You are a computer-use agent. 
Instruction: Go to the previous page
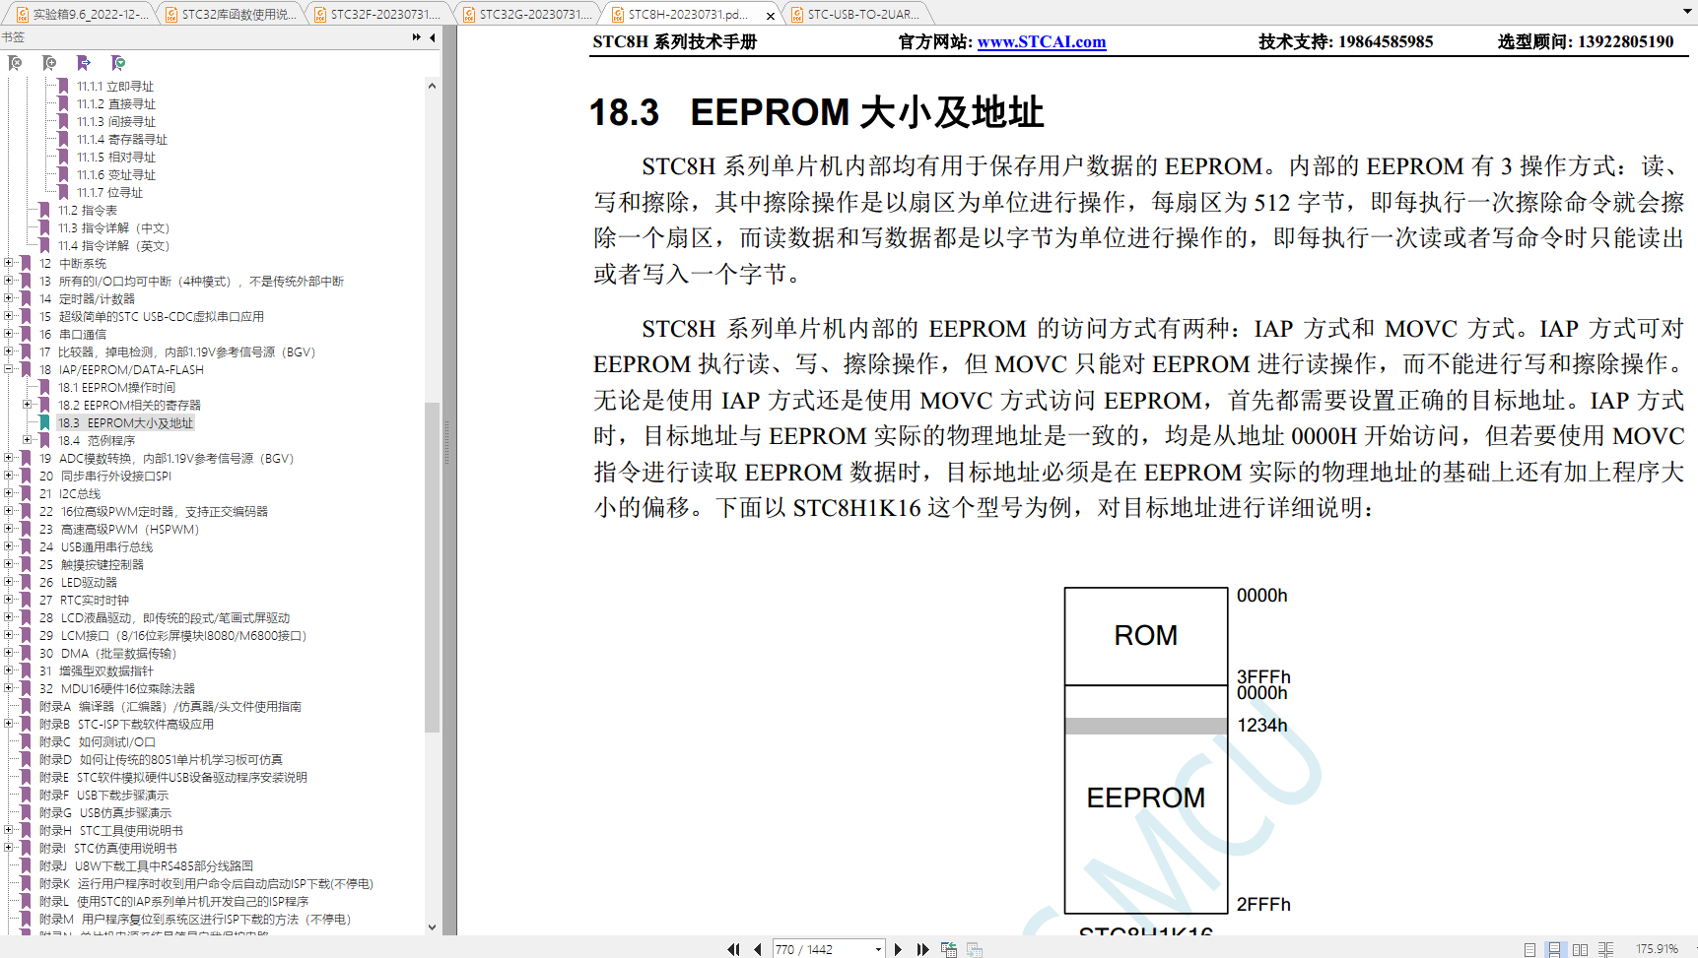pyautogui.click(x=757, y=949)
